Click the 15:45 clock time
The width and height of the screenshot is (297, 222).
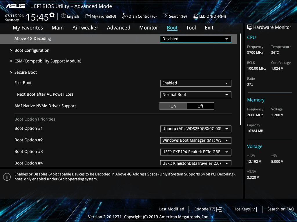pos(37,17)
